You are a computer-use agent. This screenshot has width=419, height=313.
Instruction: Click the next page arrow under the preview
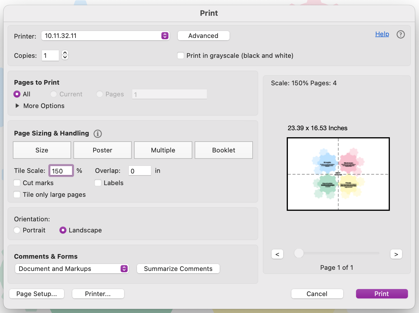tap(396, 254)
